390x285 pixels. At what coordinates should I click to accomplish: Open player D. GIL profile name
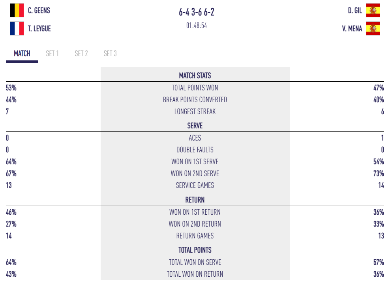(x=355, y=10)
